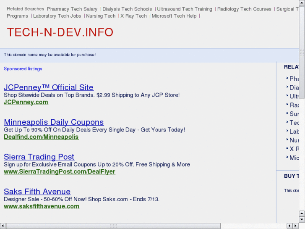305x229 pixels.
Task: Open JCPenney Official Site ad title
Action: click(48, 87)
